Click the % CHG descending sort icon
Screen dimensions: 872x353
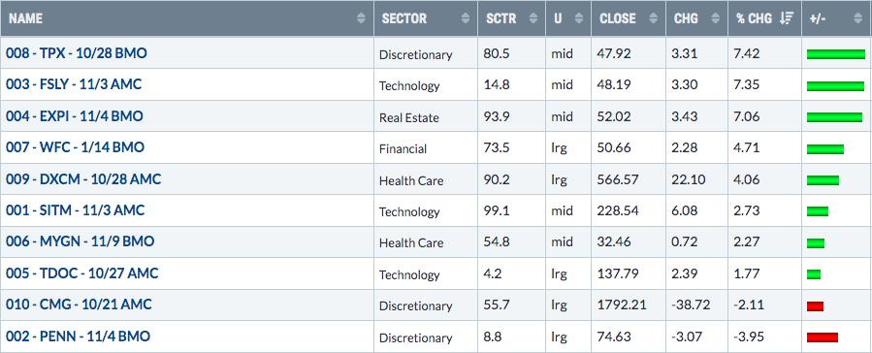tap(787, 18)
